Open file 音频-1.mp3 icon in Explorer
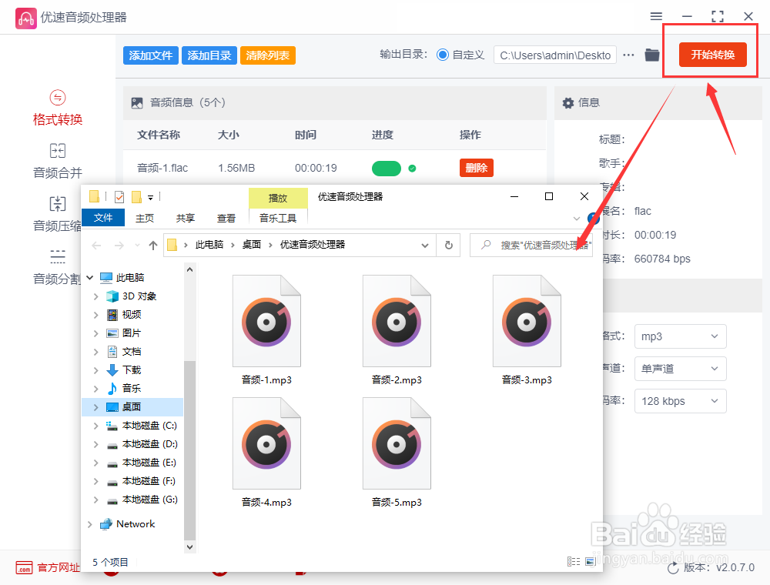The width and height of the screenshot is (770, 585). click(x=266, y=321)
